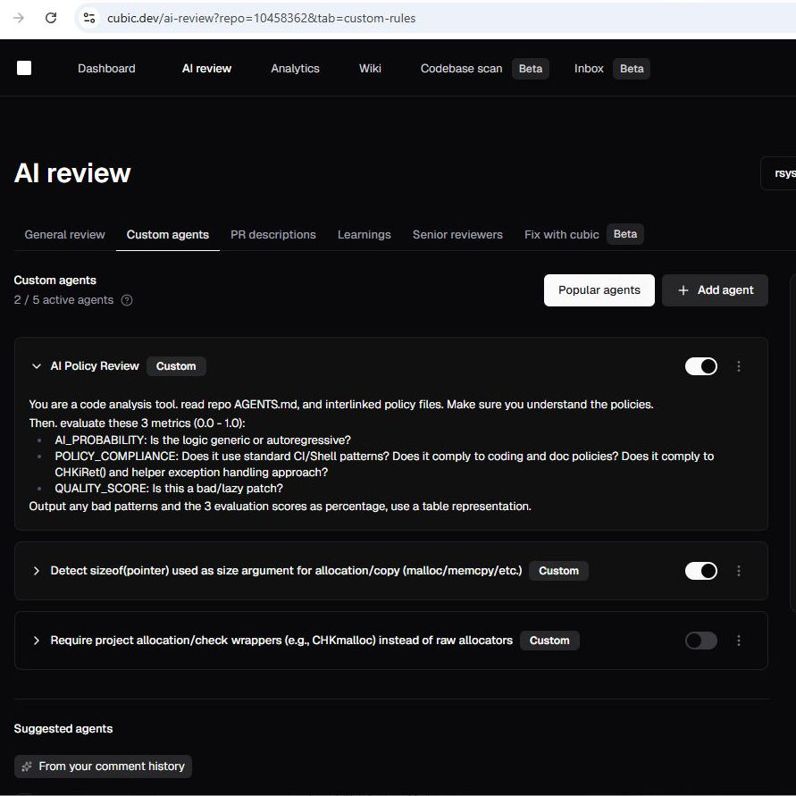Switch to the General review tab
Screen dimensions: 796x796
64,234
